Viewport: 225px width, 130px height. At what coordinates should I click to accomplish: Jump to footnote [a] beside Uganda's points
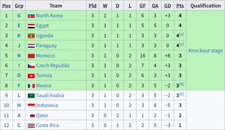[181, 34]
